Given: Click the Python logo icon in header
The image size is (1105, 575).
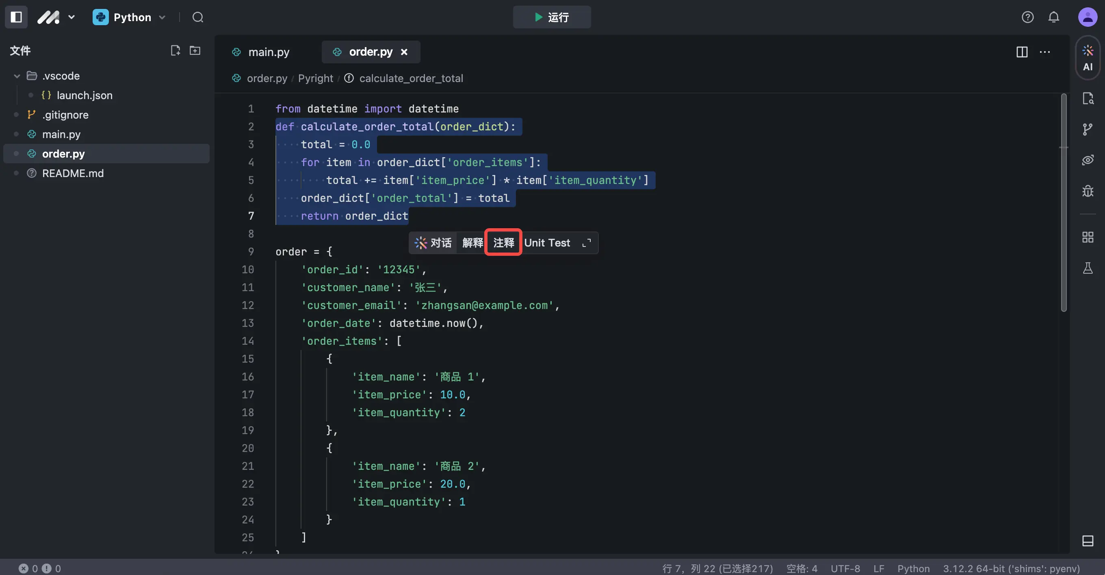Looking at the screenshot, I should [100, 17].
